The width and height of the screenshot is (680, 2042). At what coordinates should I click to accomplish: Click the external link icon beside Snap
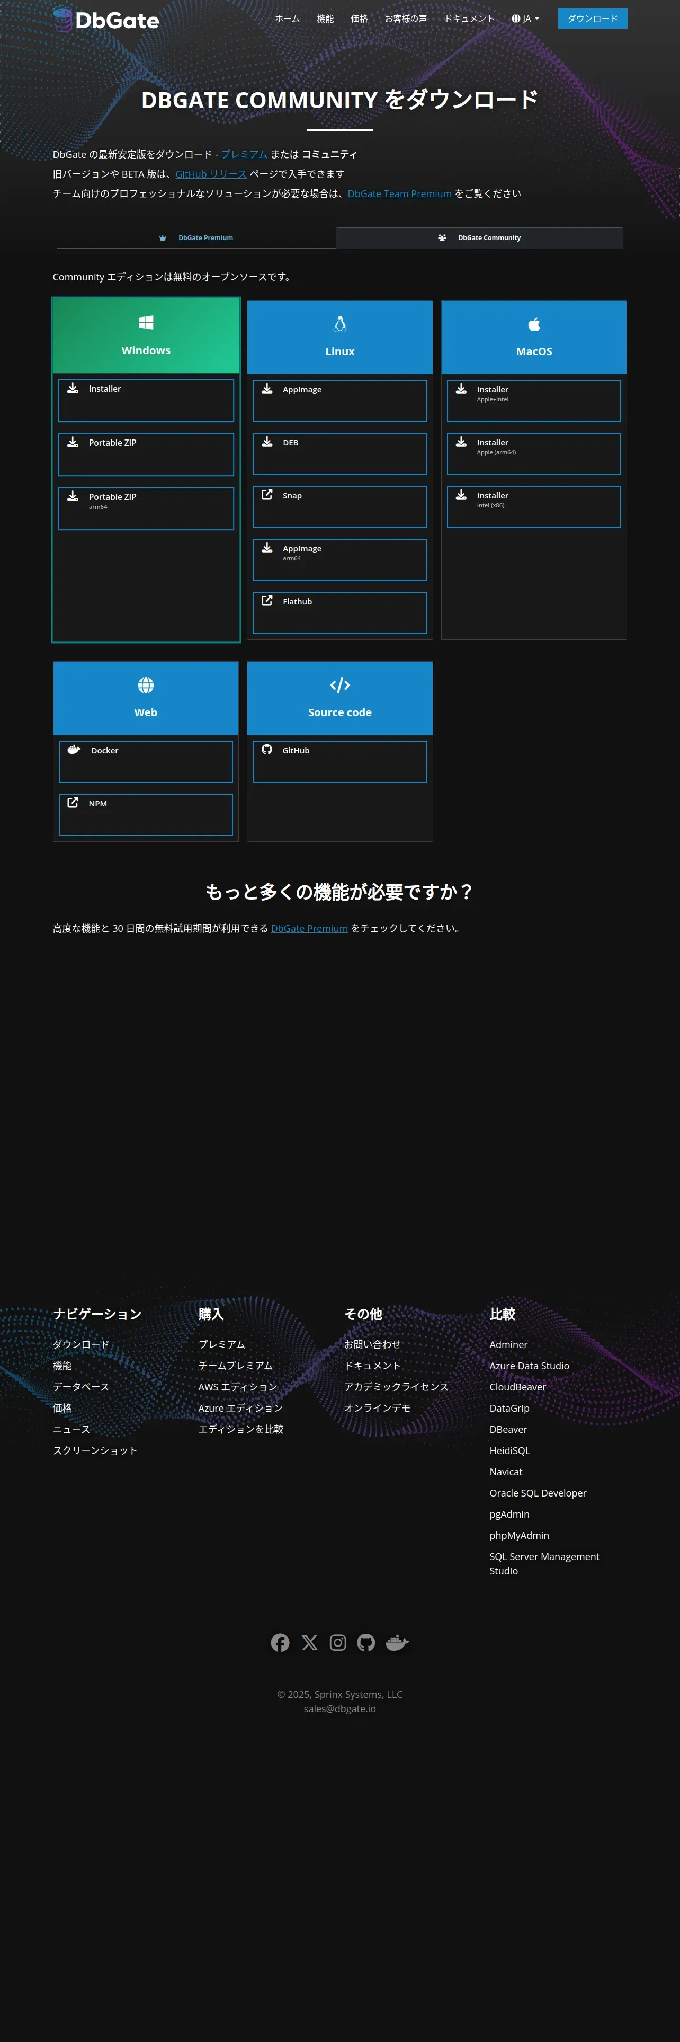coord(267,495)
